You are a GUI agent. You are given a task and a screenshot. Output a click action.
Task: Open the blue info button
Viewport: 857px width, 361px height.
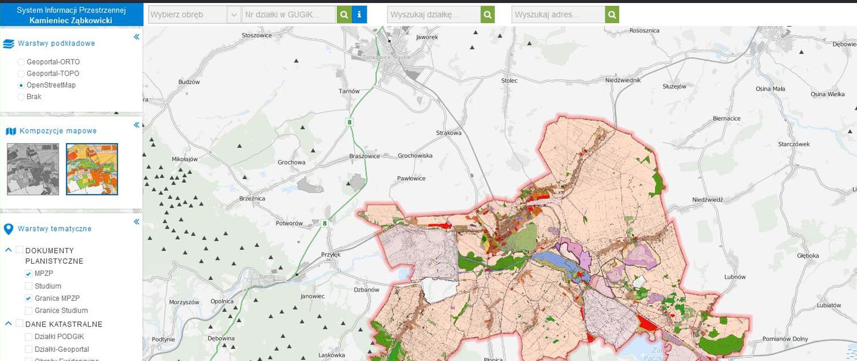(x=359, y=15)
